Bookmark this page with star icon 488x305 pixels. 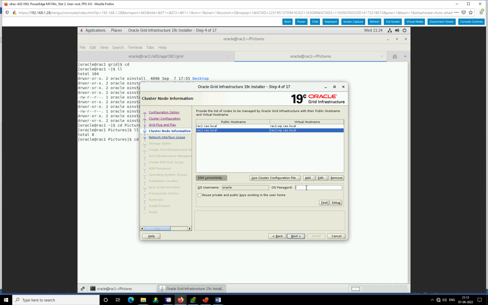pyautogui.click(x=471, y=12)
